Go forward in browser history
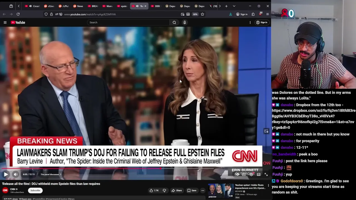Image resolution: width=356 pixels, height=200 pixels. click(x=11, y=14)
